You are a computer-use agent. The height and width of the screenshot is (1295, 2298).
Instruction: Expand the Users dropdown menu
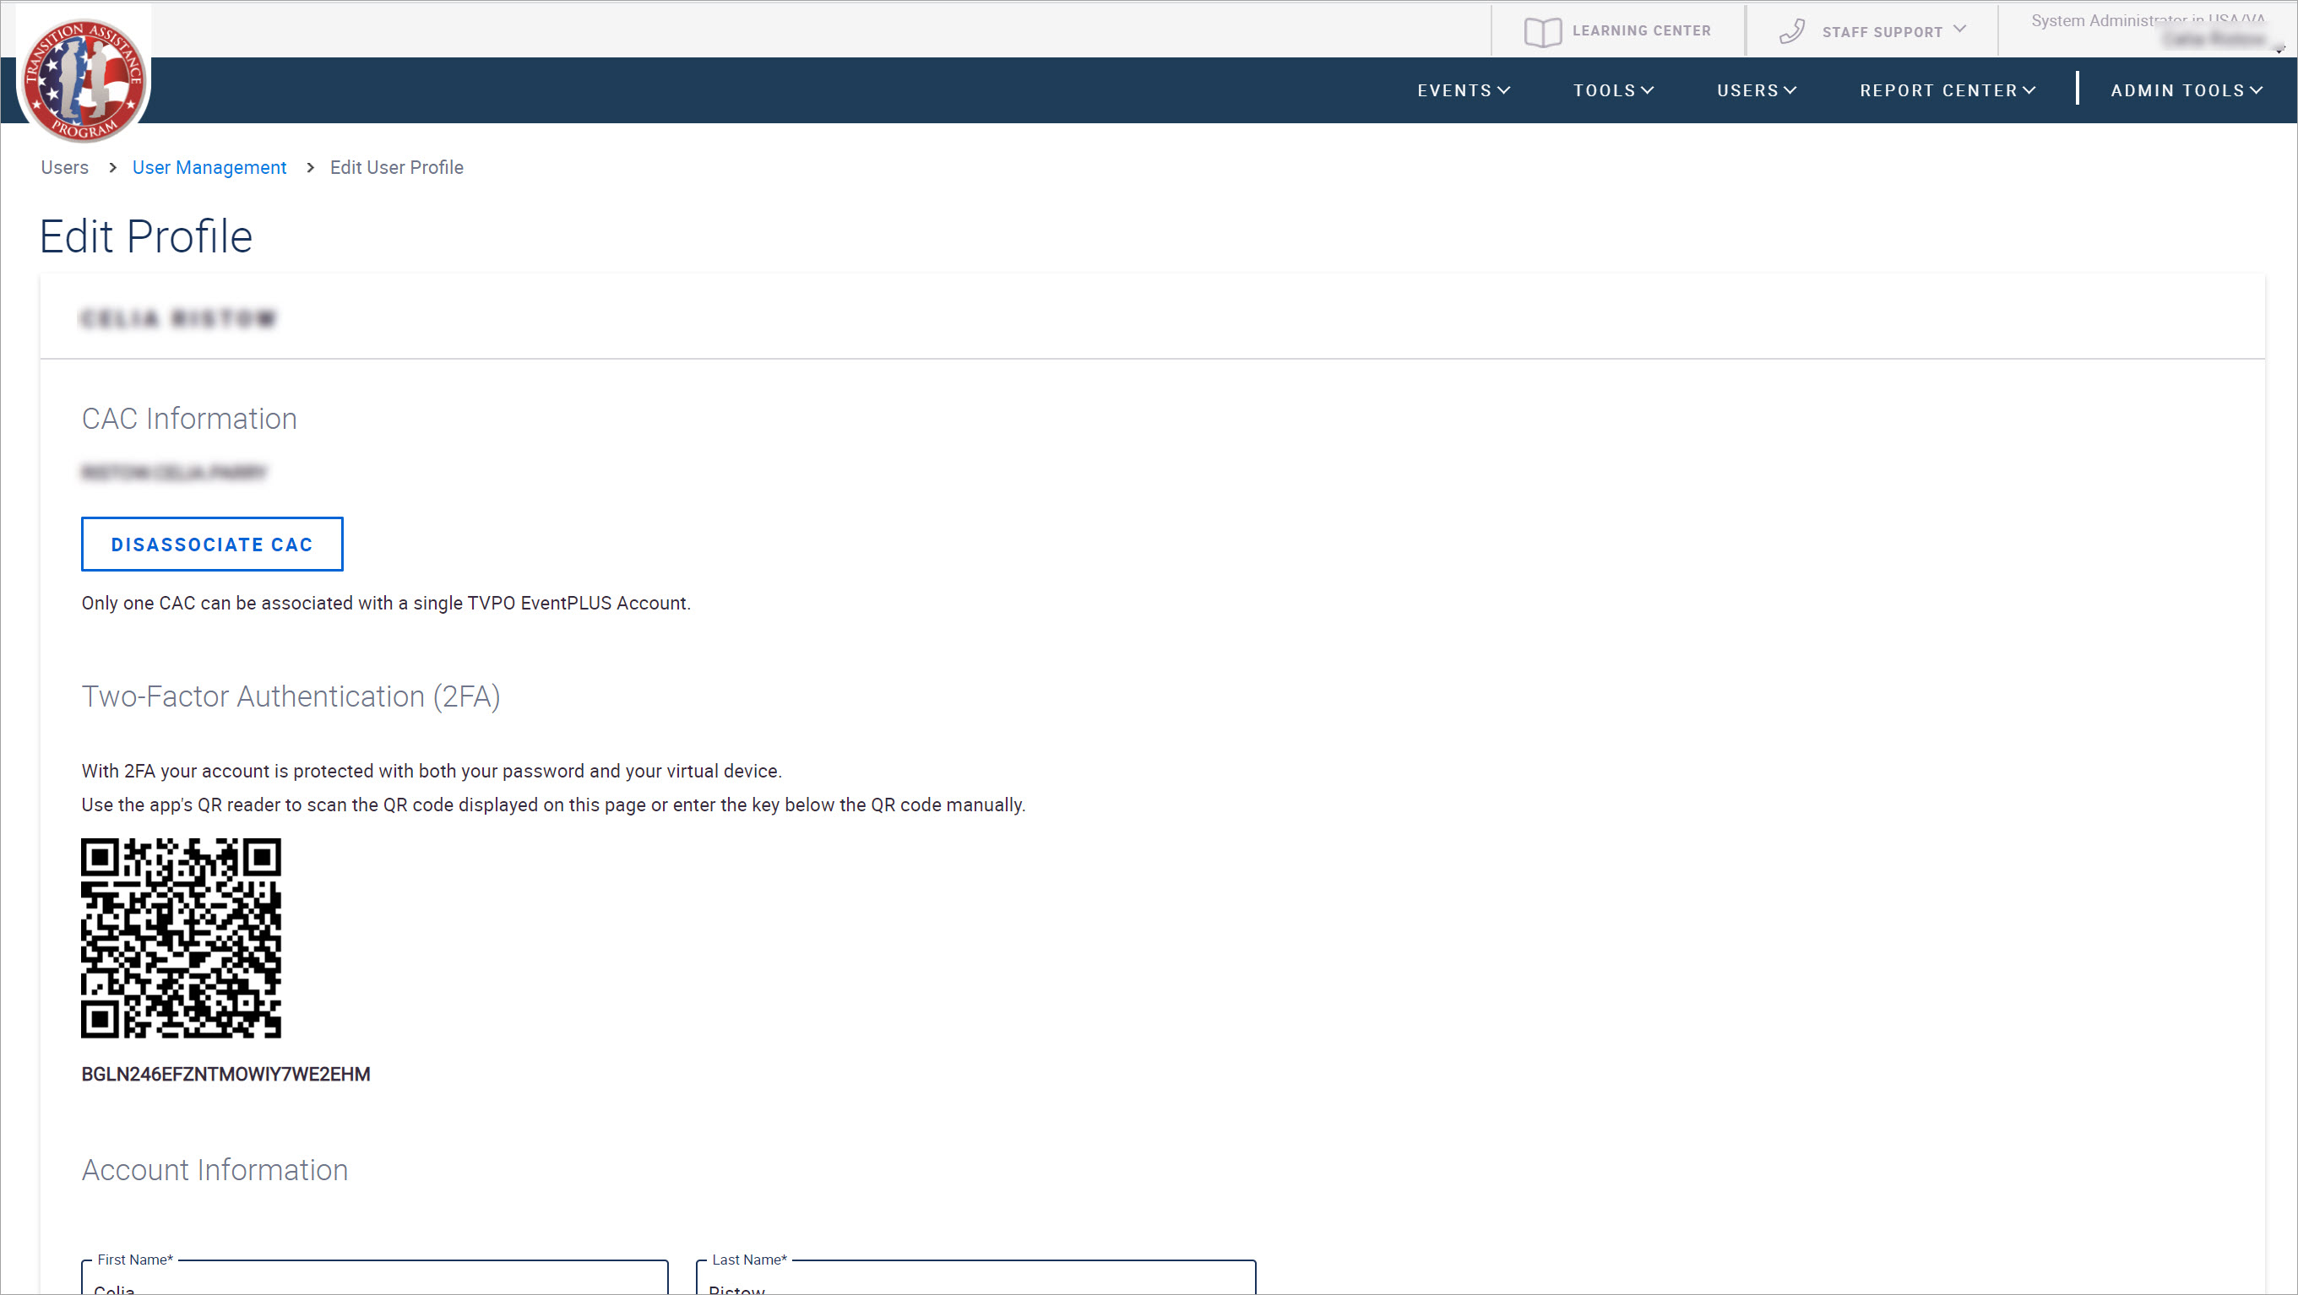(x=1755, y=89)
